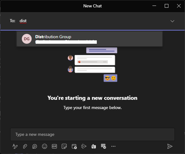Click the To field containing "dist"
The image size is (185, 154).
point(92,21)
